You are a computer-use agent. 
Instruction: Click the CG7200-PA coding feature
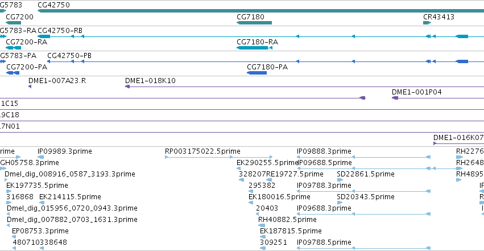[13, 73]
